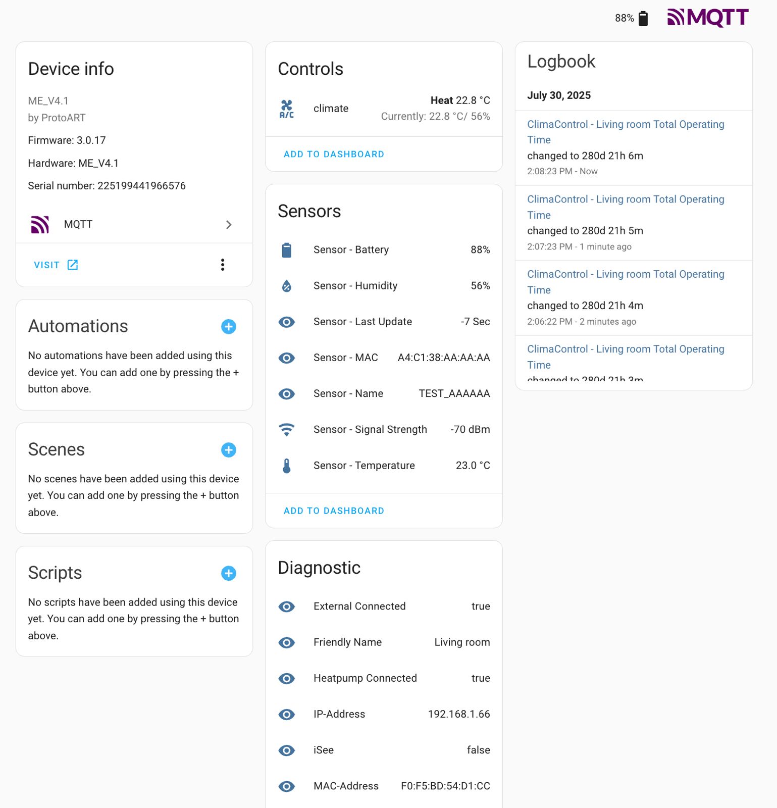The width and height of the screenshot is (777, 808).
Task: Add a new script with plus icon
Action: (x=229, y=573)
